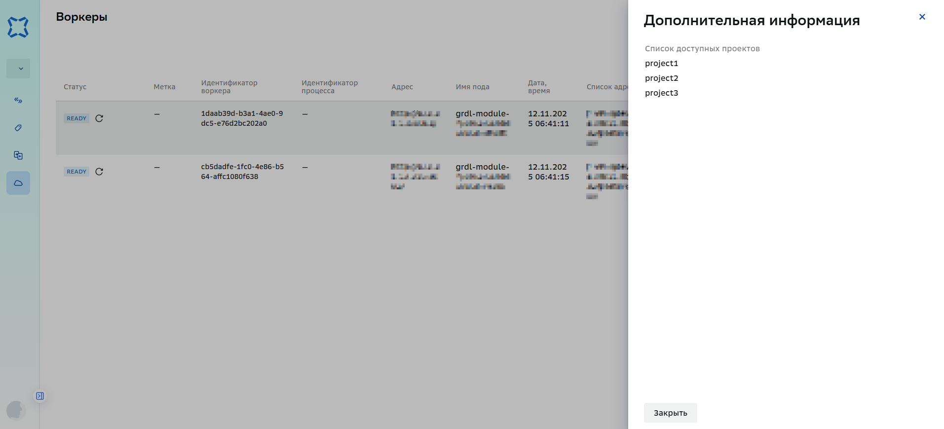Viewport: 944px width, 429px height.
Task: Open the copy-plus sidebar section
Action: (18, 155)
